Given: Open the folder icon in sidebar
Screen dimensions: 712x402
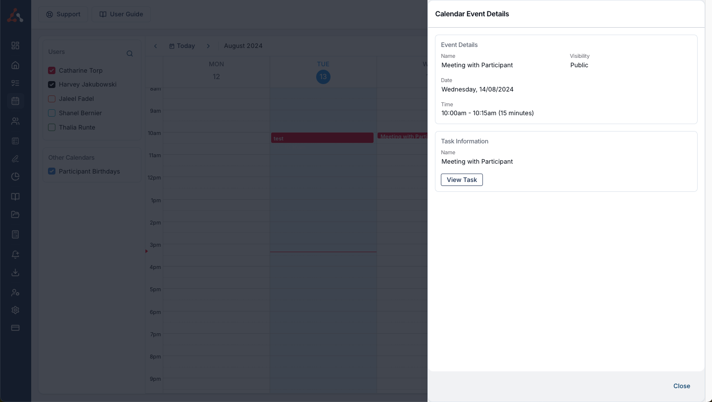Looking at the screenshot, I should click(15, 215).
